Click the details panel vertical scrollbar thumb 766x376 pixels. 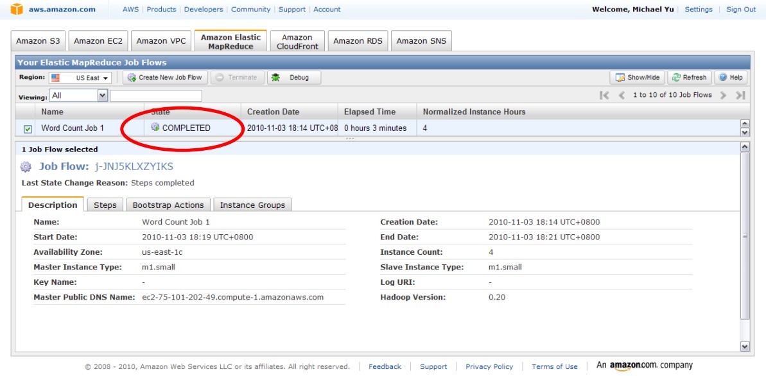(x=745, y=235)
